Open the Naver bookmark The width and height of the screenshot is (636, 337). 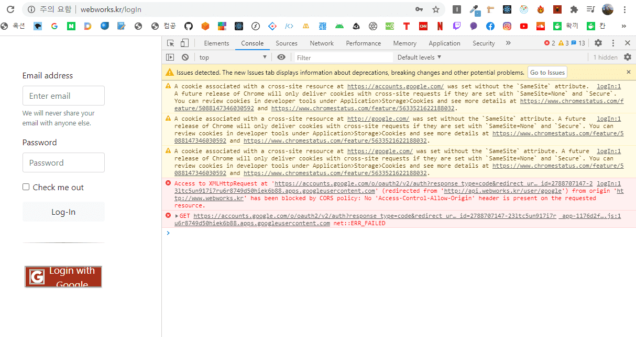click(71, 26)
